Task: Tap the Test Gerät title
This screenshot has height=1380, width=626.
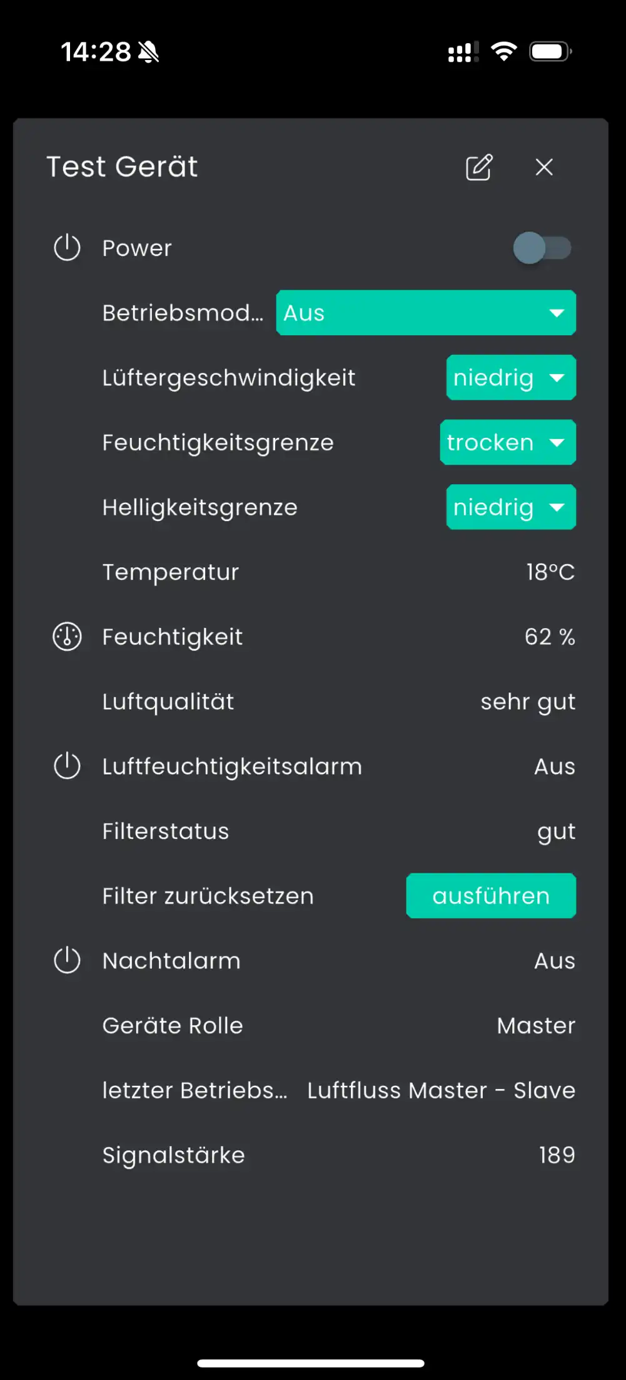Action: tap(123, 167)
